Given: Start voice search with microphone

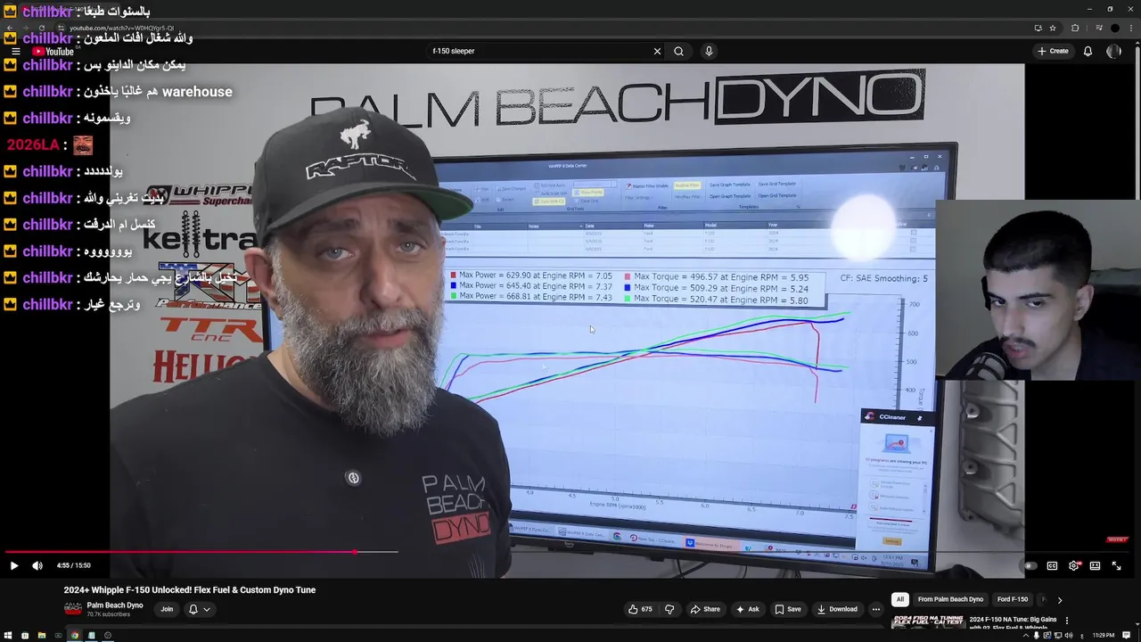Looking at the screenshot, I should (709, 51).
